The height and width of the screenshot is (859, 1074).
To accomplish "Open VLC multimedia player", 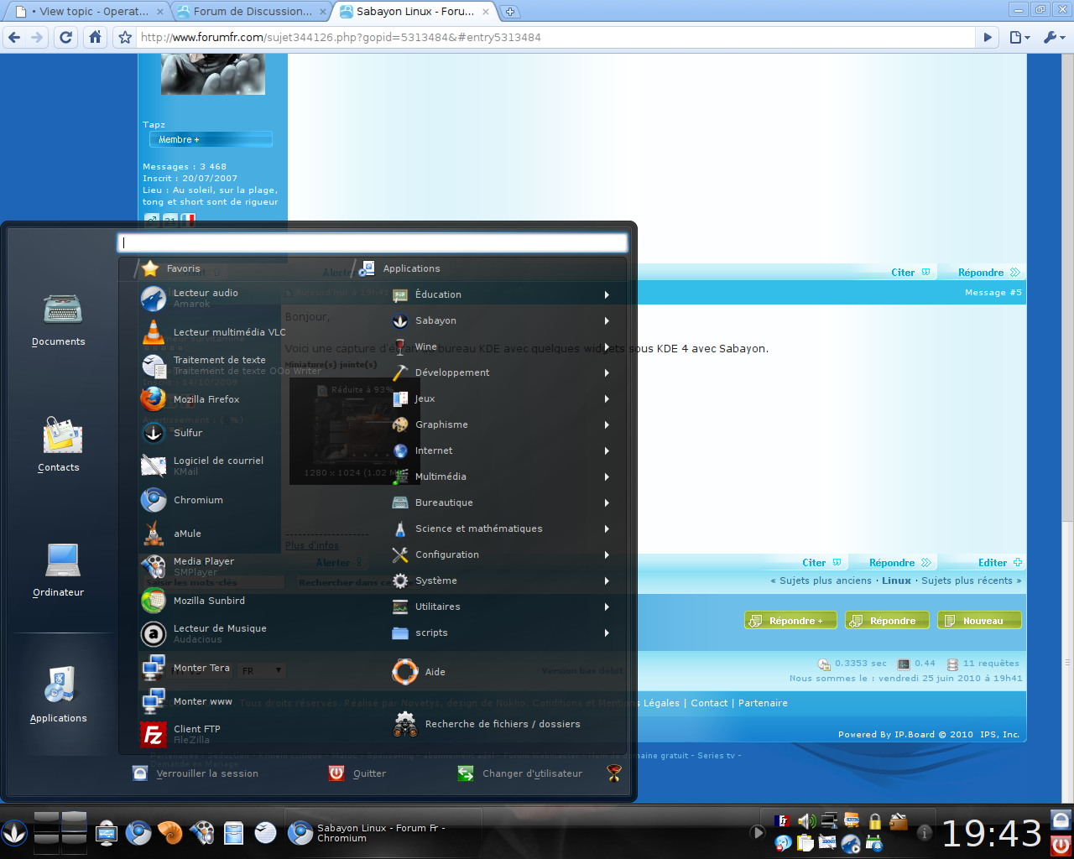I will (228, 332).
